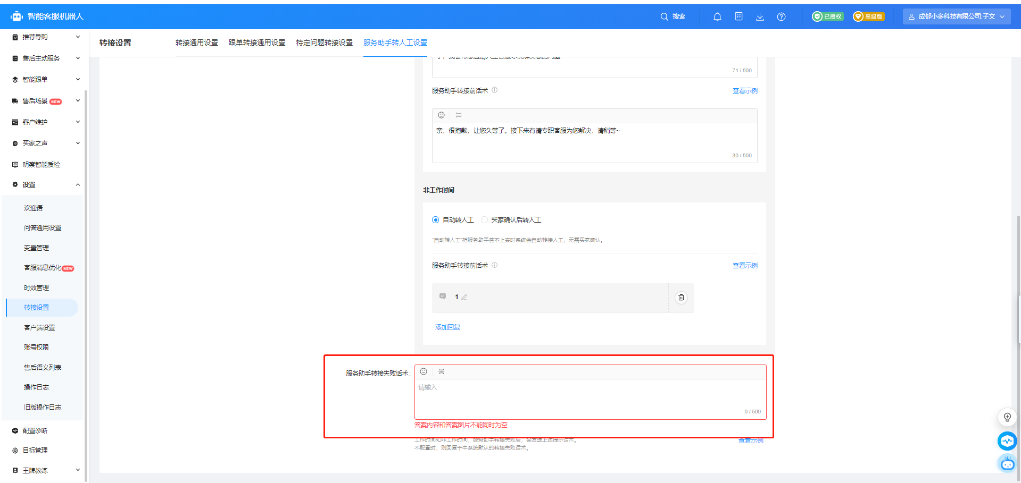The width and height of the screenshot is (1021, 483).
Task: Open 欢迎语 in settings submenu
Action: click(x=33, y=208)
